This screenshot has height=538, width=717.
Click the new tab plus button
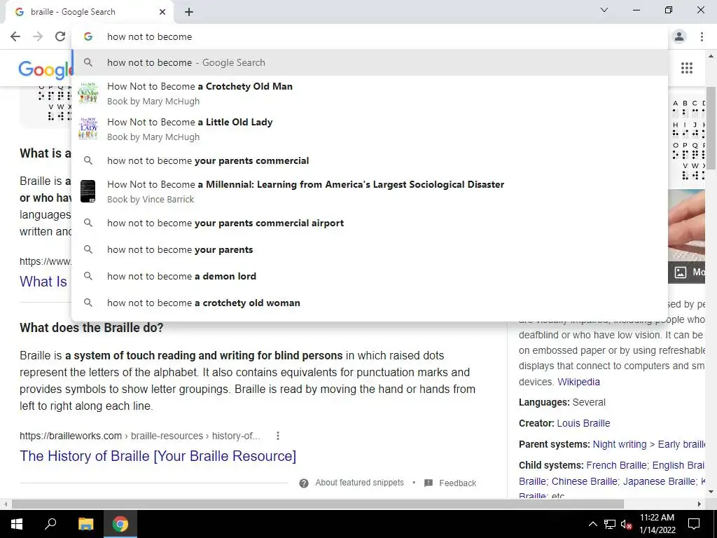[189, 12]
